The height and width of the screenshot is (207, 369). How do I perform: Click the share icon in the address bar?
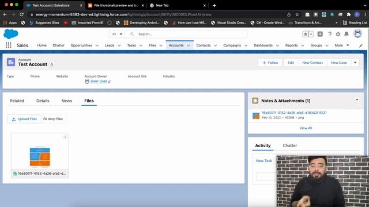289,14
